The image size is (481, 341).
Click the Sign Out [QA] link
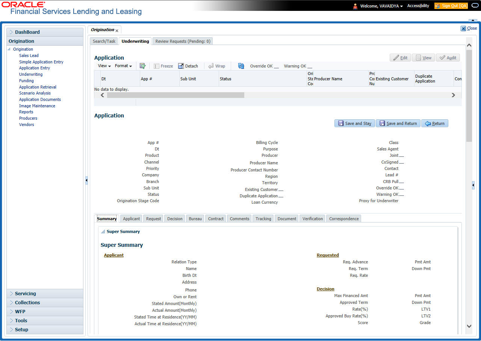tap(451, 6)
